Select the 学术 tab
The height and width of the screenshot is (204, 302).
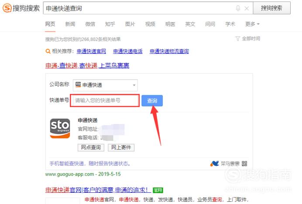(x=230, y=24)
